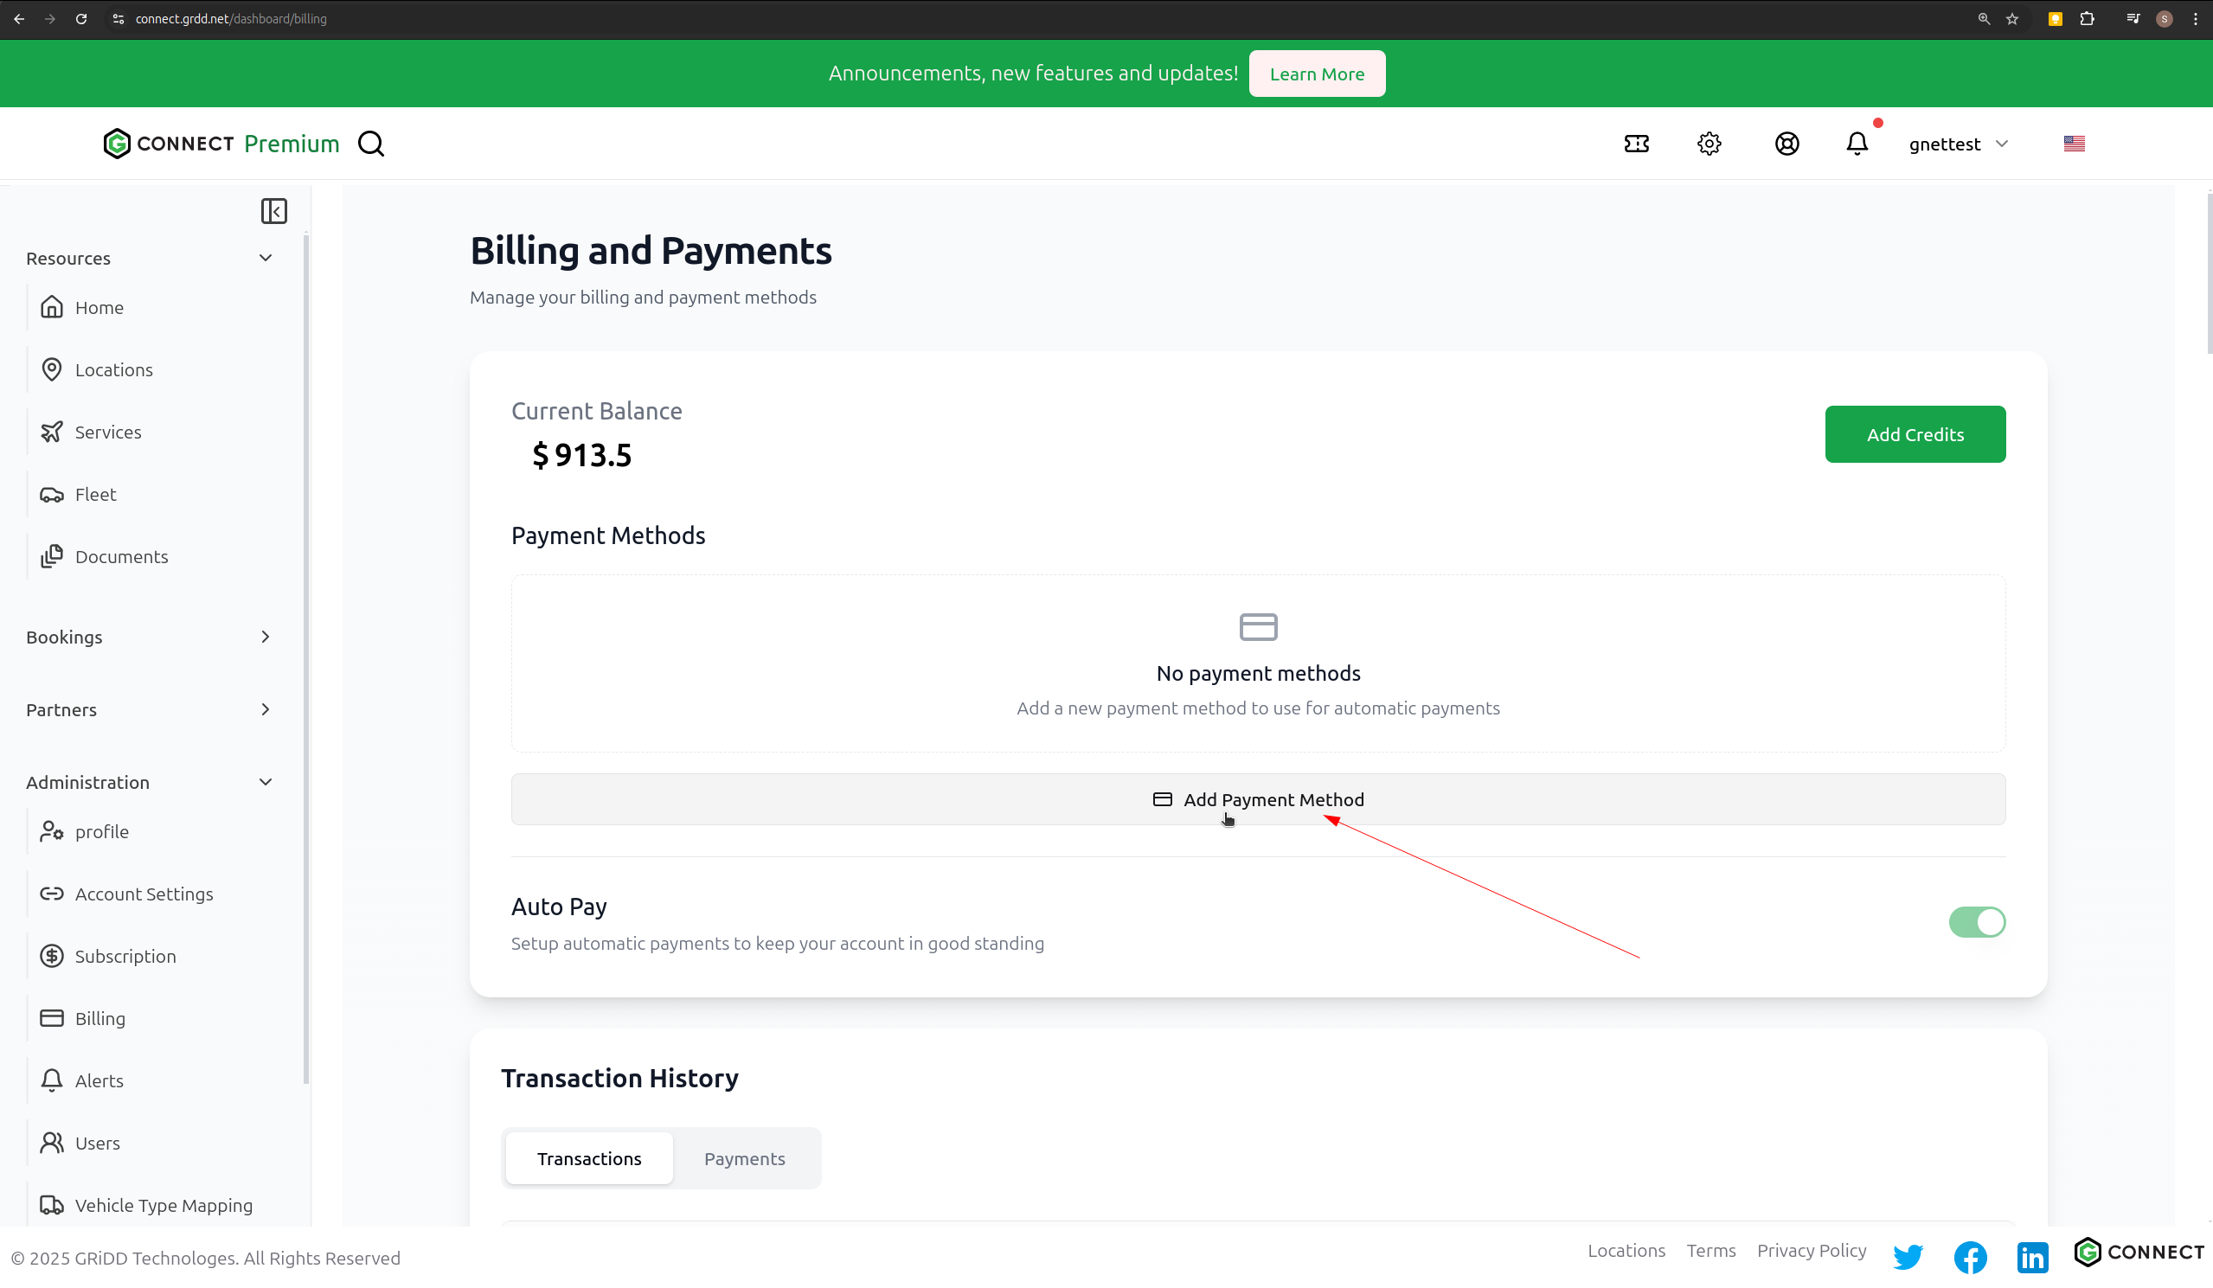Viewport: 2213px width, 1288px height.
Task: Open the Twitter icon in footer
Action: point(1908,1256)
